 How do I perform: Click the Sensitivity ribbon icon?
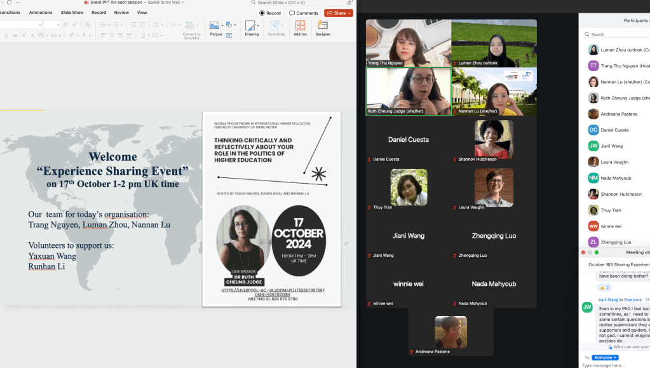tap(276, 26)
